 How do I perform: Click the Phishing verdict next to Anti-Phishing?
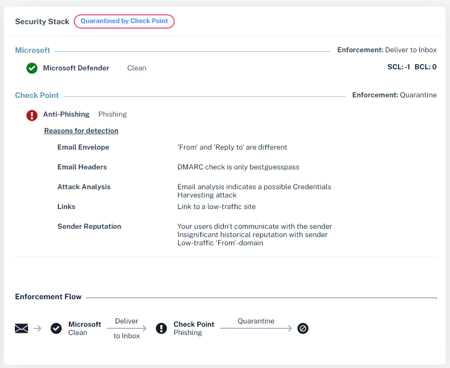pos(112,114)
